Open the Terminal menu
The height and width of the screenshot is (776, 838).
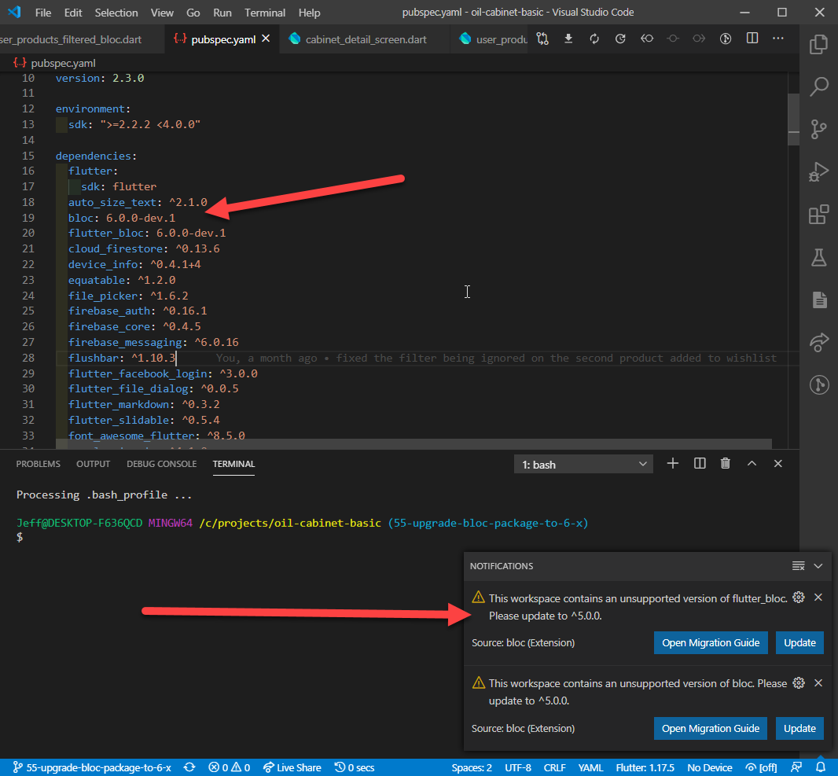265,13
